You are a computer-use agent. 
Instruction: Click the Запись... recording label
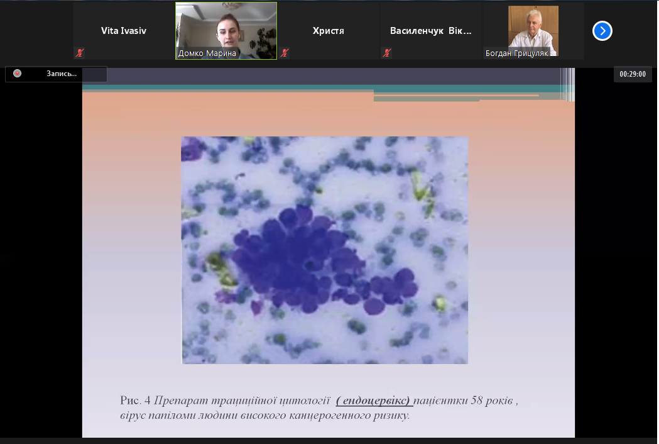pyautogui.click(x=62, y=74)
